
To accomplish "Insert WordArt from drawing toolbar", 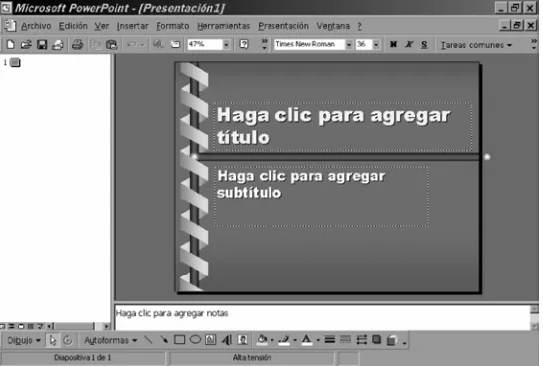I will click(x=227, y=340).
